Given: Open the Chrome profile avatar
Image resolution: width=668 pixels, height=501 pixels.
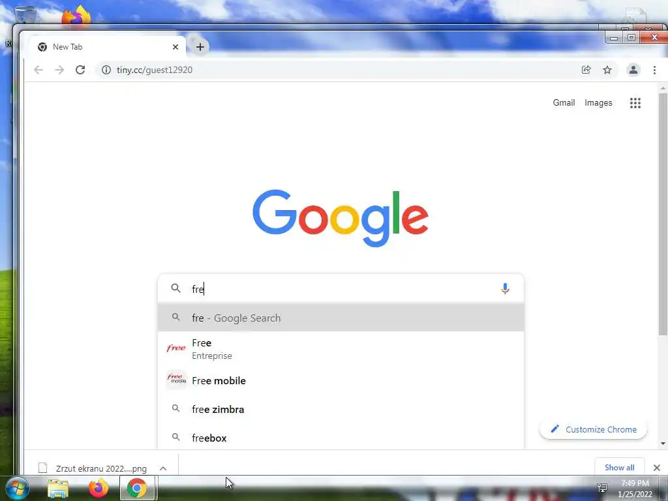Looking at the screenshot, I should point(633,70).
